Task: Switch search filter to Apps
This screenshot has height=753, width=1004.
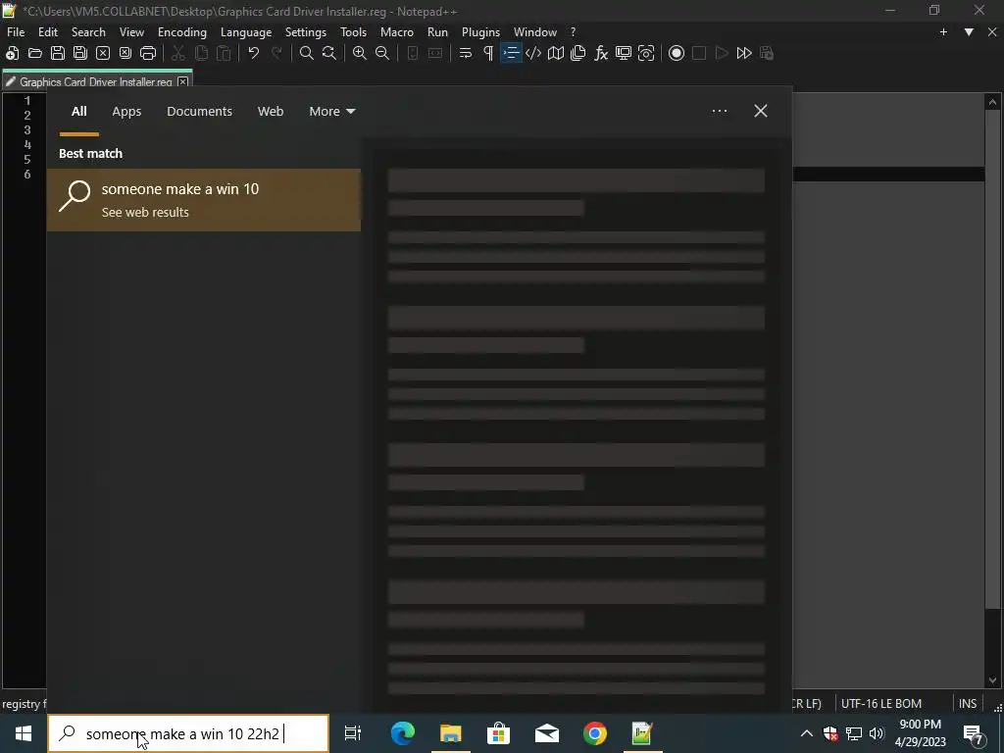Action: [x=126, y=112]
